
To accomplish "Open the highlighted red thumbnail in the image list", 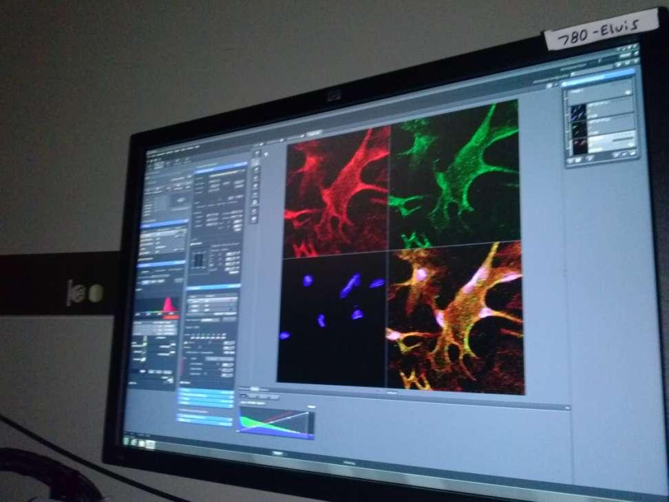I will (x=580, y=145).
